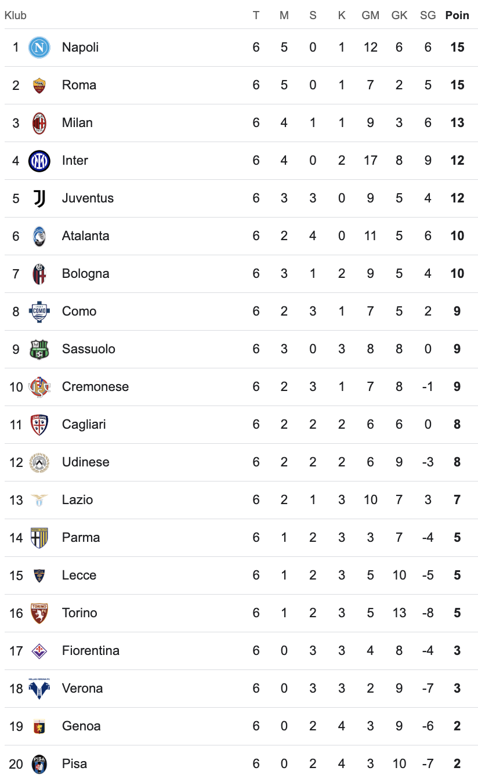This screenshot has height=782, width=478.
Task: Click the Inter club crest icon
Action: click(39, 161)
